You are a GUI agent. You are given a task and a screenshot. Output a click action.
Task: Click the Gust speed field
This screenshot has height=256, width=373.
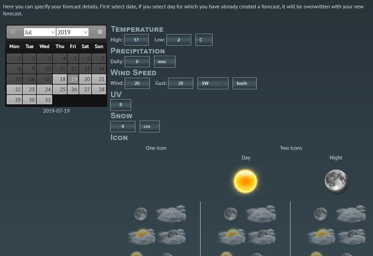click(x=180, y=83)
